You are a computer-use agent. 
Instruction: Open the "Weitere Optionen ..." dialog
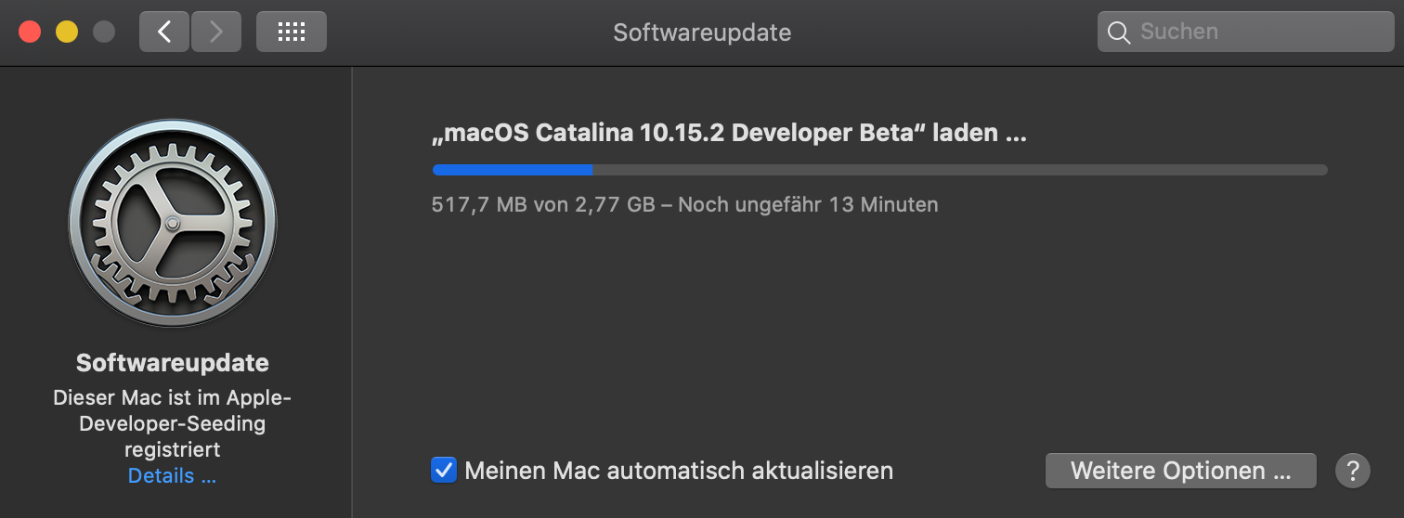pyautogui.click(x=1180, y=471)
